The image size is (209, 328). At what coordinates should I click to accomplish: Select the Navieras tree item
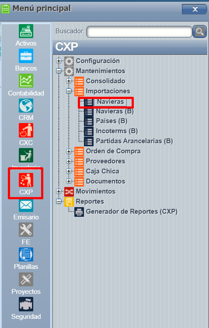[111, 102]
